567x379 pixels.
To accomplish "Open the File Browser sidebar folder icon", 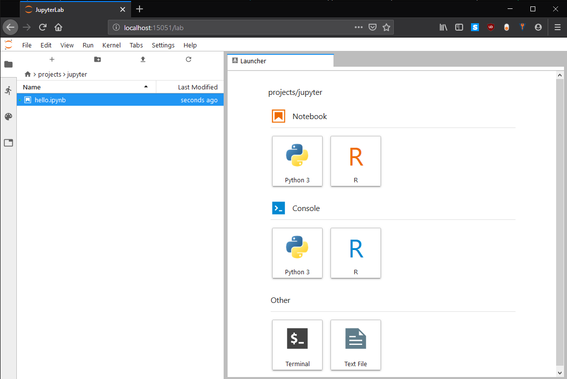I will pos(8,64).
